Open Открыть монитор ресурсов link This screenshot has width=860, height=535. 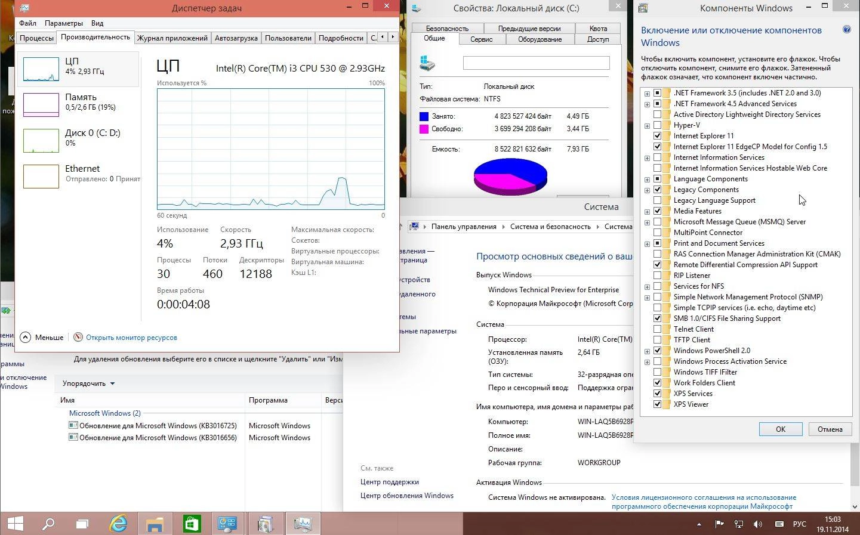[x=131, y=338]
